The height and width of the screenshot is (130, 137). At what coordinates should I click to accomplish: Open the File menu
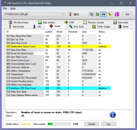coord(5,8)
